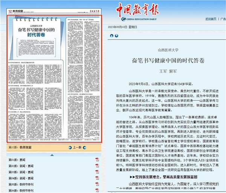This screenshot has width=226, height=193.
Task: Open PDF icon for 第03版 新闻·要闻
Action: 97,172
